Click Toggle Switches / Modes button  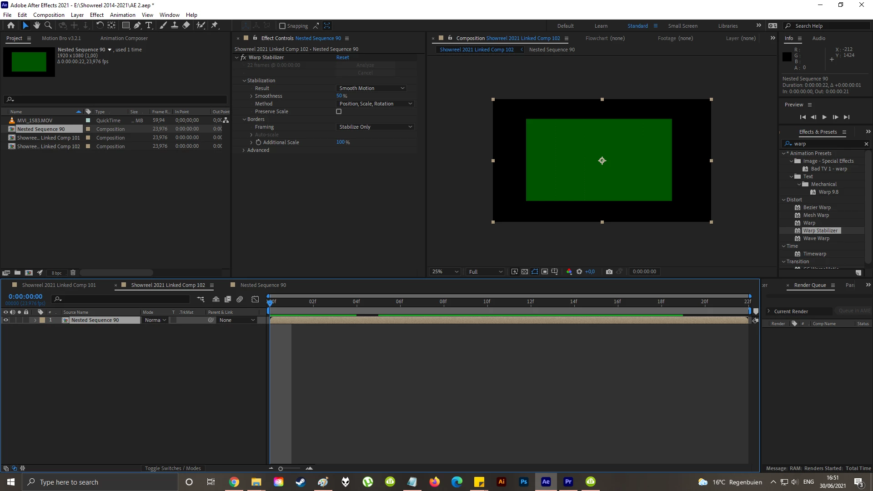tap(173, 468)
